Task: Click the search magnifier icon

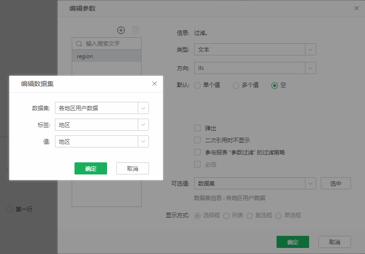Action: click(x=79, y=44)
